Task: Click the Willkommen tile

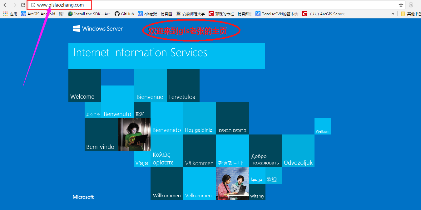Action: [x=167, y=183]
